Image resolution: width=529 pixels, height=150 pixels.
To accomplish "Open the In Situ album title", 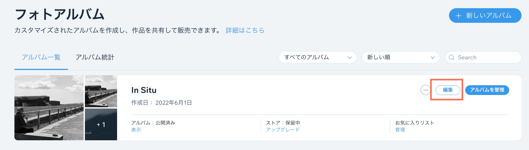I will coord(144,90).
